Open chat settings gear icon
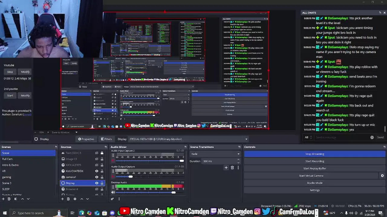 (372, 137)
